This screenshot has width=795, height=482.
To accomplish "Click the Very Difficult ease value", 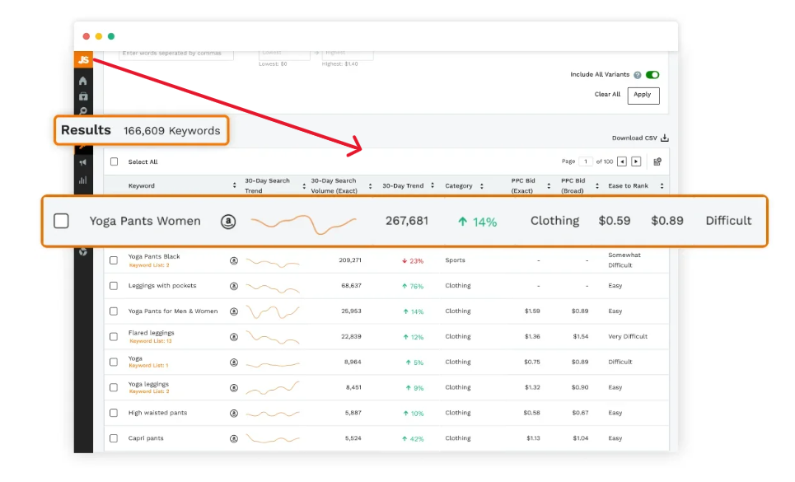I will pyautogui.click(x=628, y=336).
